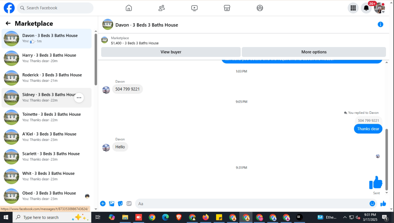Screen dimensions: 394x223
Task: Click conversation list scrollbar up arrow
Action: (x=96, y=31)
